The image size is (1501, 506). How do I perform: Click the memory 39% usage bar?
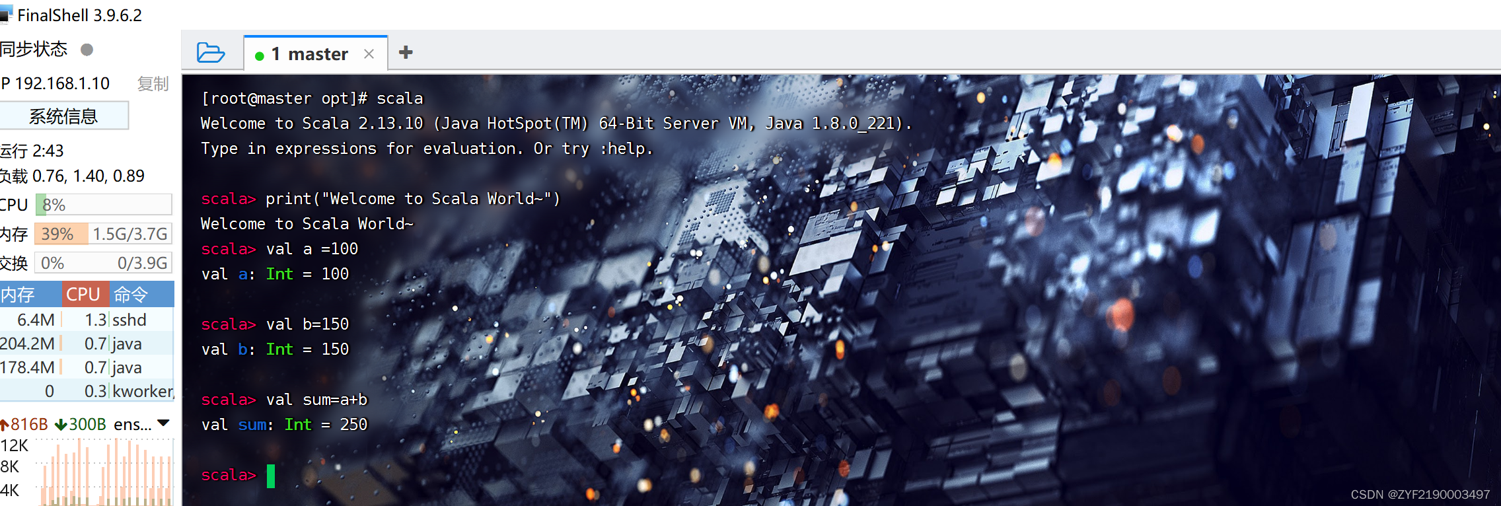point(104,234)
